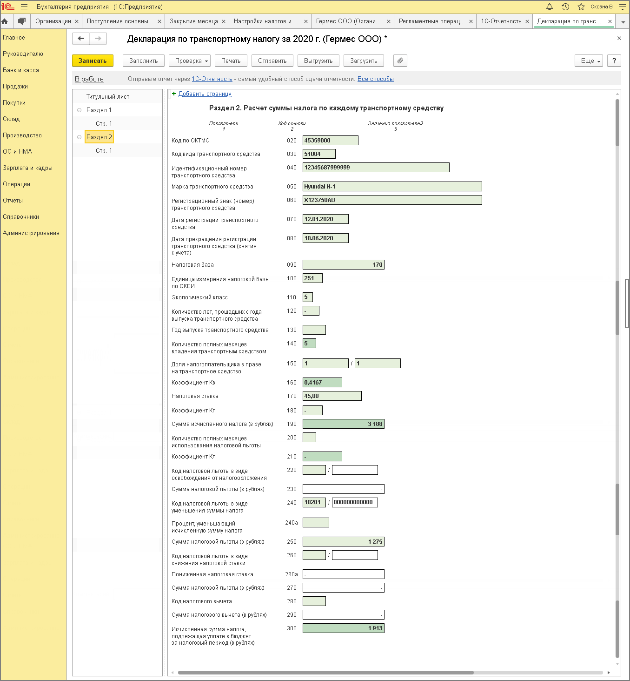Open service settings icon next to username
Screen dimensions: 630x681
point(623,7)
